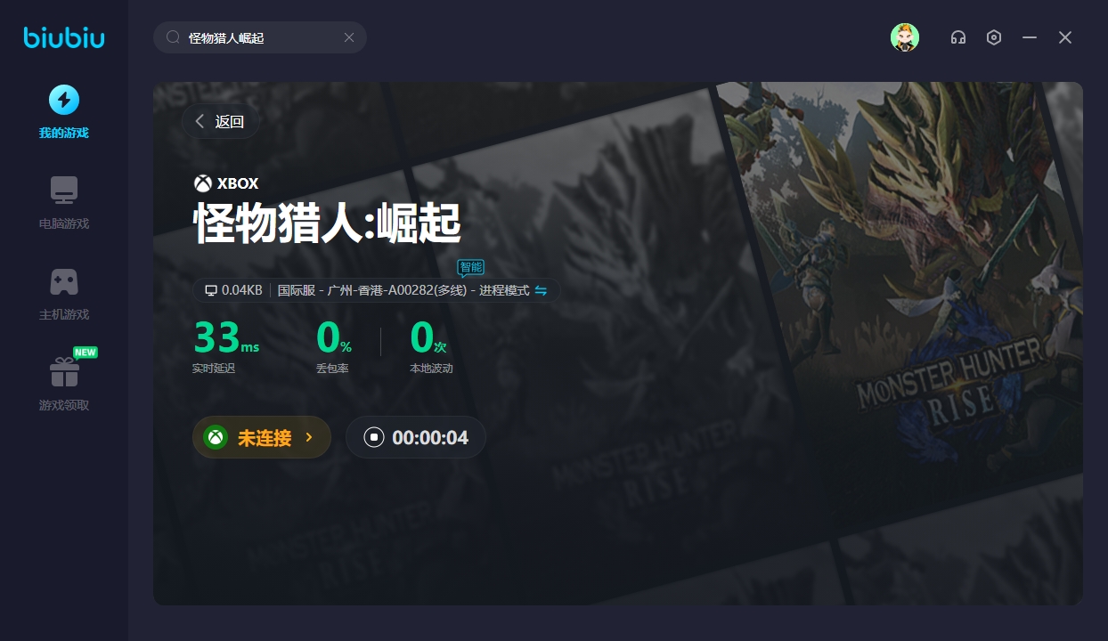The image size is (1108, 641).
Task: Click the 0.04KB traffic indicator
Action: [x=233, y=290]
